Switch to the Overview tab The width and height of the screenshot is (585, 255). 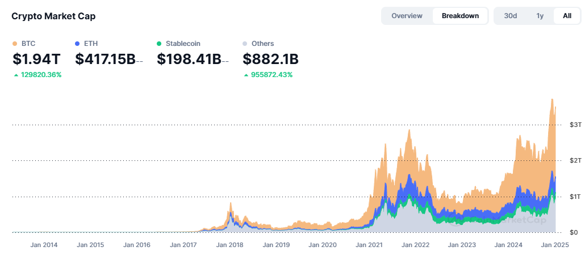(x=407, y=16)
